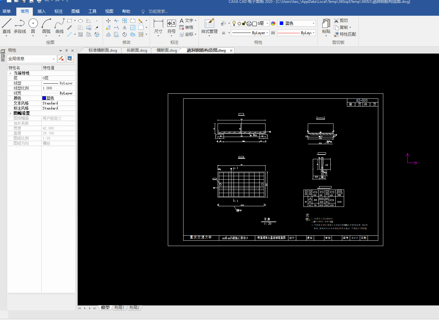Choose the ellipse drawing tool
The image size is (439, 320).
[x=80, y=21]
